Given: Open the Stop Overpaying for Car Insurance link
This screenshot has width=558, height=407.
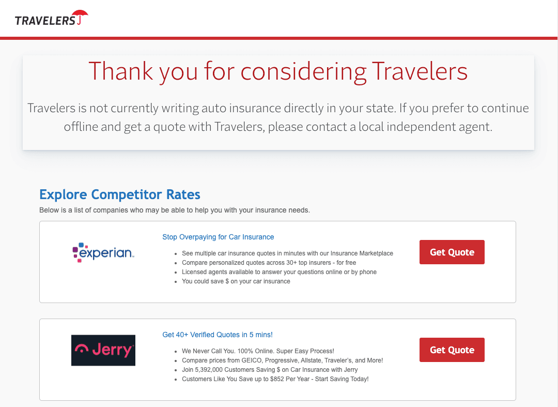Looking at the screenshot, I should pos(218,237).
